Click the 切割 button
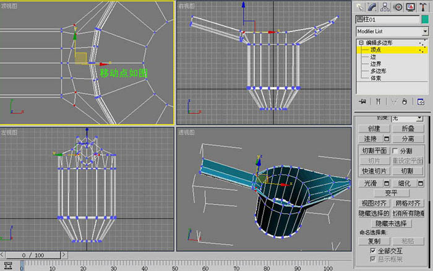This screenshot has width=433, height=271. (x=407, y=171)
